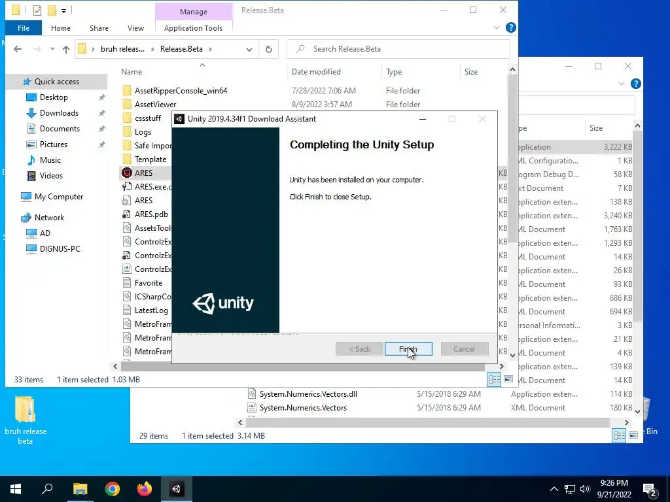This screenshot has width=670, height=502.
Task: Open bruh release beta desktop folder
Action: click(26, 420)
